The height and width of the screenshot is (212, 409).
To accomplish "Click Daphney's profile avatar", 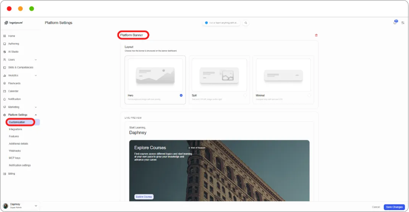I will point(5,206).
